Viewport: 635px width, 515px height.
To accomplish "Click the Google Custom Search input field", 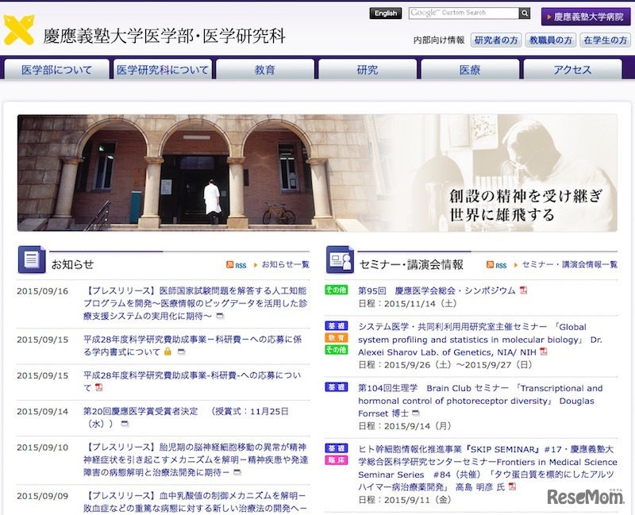I will click(x=463, y=13).
